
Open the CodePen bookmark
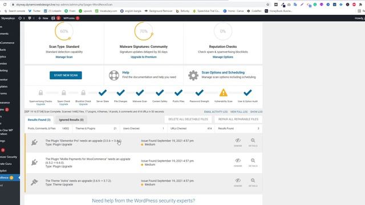(254, 11)
